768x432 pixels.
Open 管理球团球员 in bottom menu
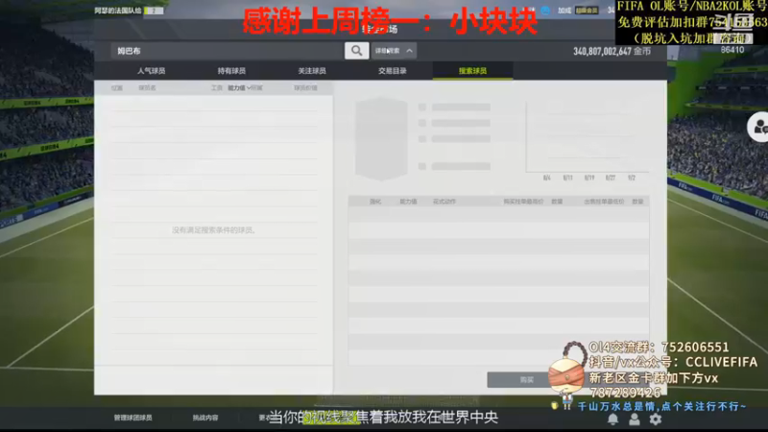click(x=133, y=418)
